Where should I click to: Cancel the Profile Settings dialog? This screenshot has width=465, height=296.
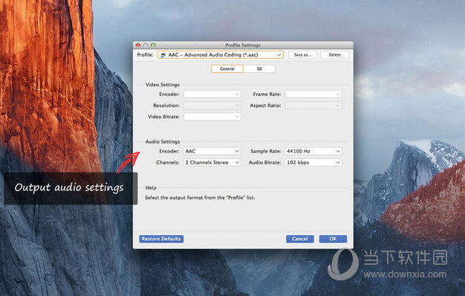(x=300, y=239)
